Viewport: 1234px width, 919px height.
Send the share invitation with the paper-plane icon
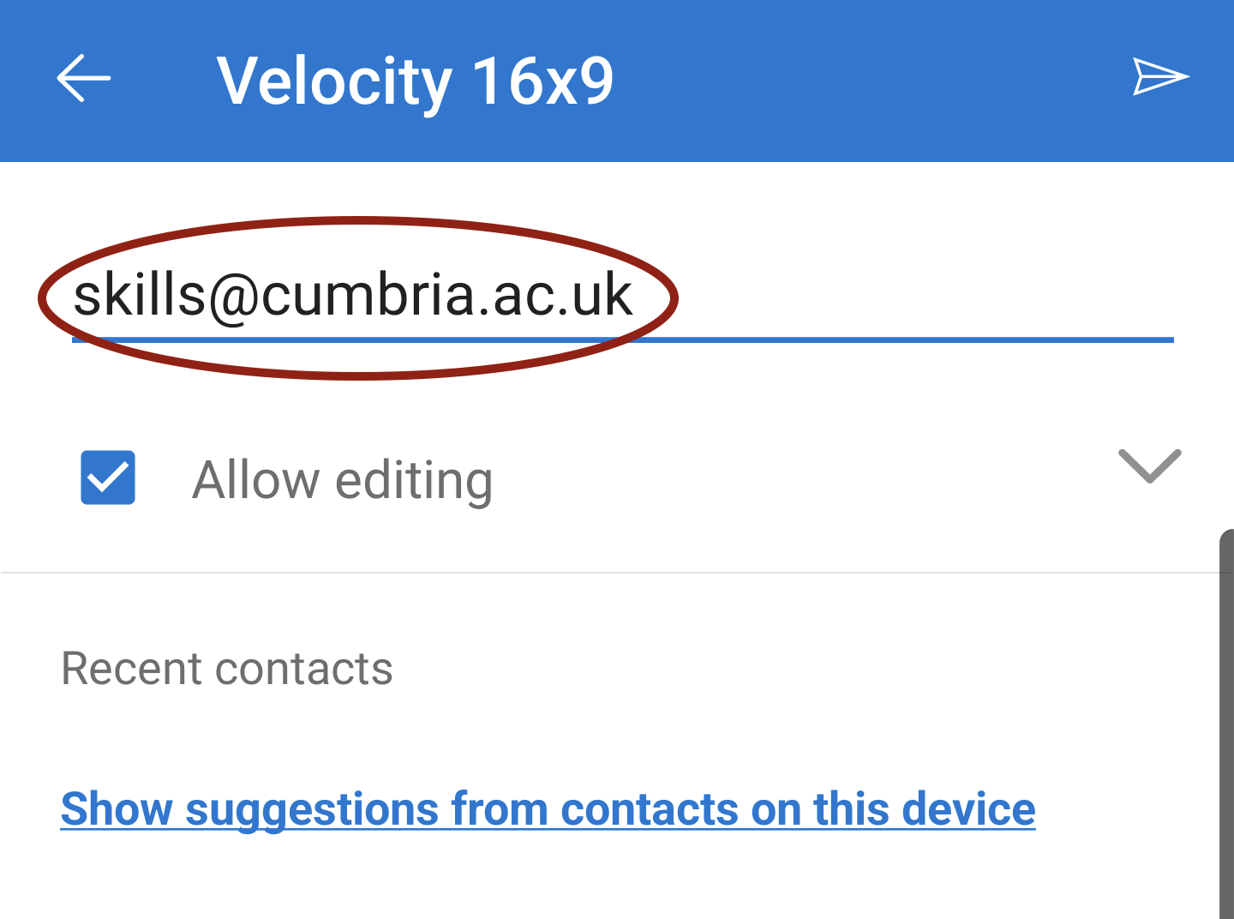(1160, 77)
